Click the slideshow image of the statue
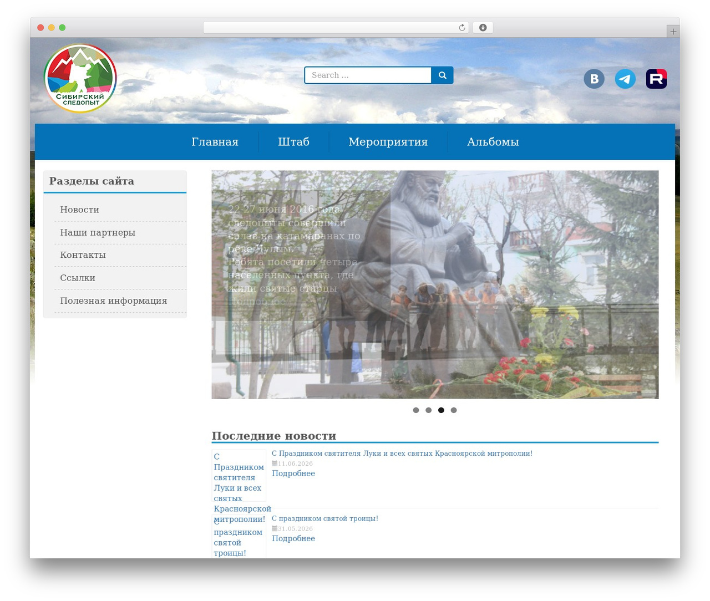710x601 pixels. pos(435,285)
